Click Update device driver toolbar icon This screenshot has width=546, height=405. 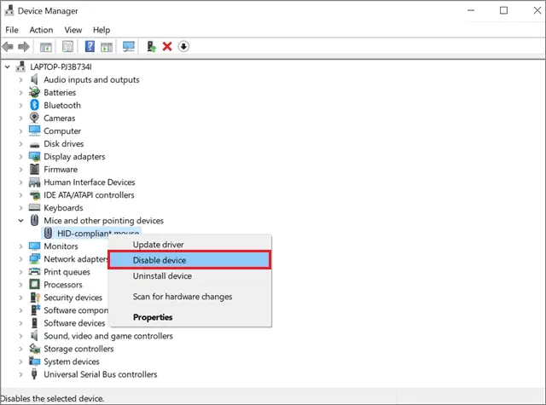pyautogui.click(x=151, y=46)
